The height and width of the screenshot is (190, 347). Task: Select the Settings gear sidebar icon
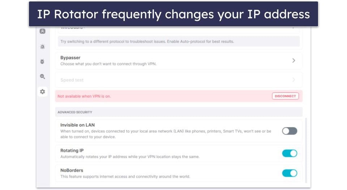[43, 92]
